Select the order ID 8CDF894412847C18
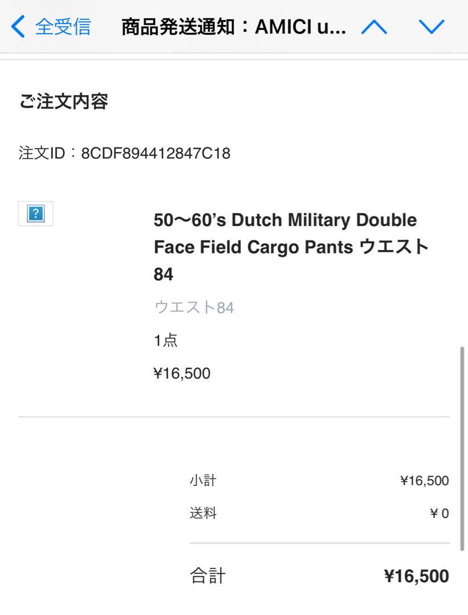Image resolution: width=468 pixels, height=615 pixels. 156,153
